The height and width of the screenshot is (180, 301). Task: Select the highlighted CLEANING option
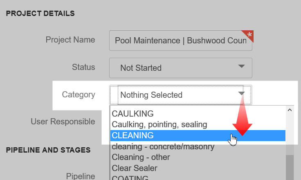pos(198,135)
